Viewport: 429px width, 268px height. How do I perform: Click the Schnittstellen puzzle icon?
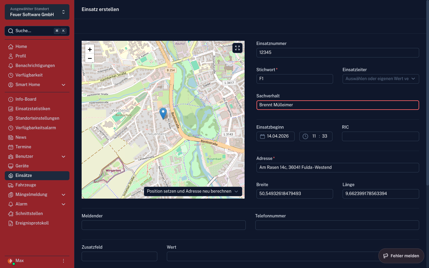pyautogui.click(x=11, y=214)
